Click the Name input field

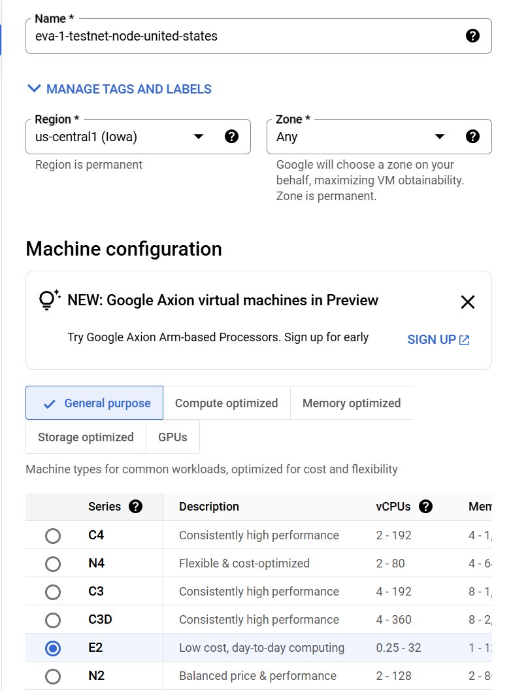click(x=259, y=36)
